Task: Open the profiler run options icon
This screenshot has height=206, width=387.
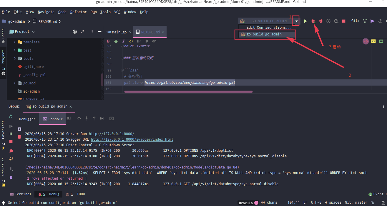Action: click(336, 21)
